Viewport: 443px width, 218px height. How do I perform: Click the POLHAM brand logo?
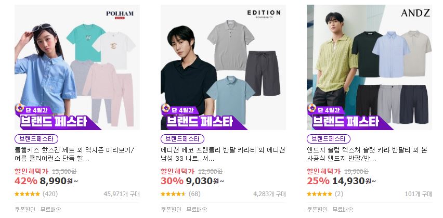tap(120, 15)
